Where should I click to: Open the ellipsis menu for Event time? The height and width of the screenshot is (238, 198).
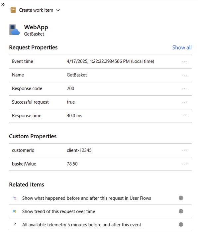click(x=184, y=62)
